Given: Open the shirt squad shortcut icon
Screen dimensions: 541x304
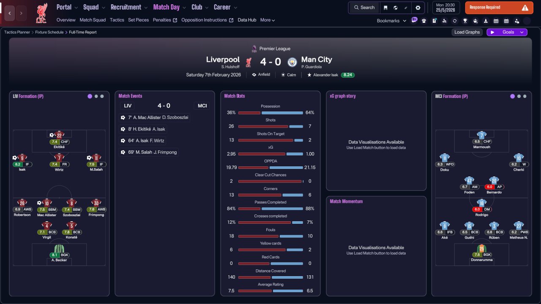Looking at the screenshot, I should tap(424, 21).
